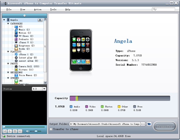Viewport: 180px width, 140px height.
Task: Click the eject icon beside Angela
Action: [x=40, y=20]
